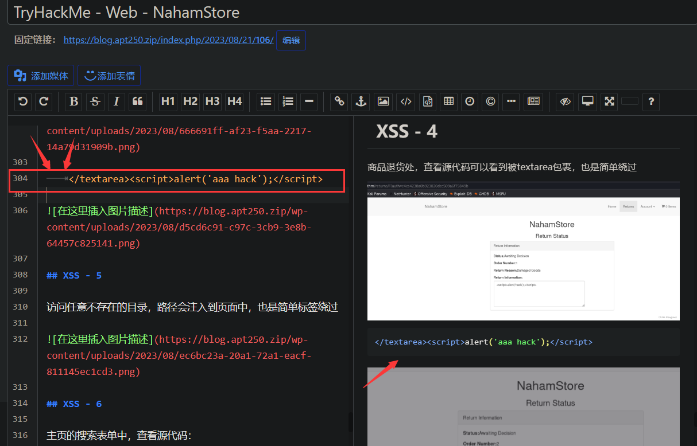Screen dimensions: 697x446
Task: Apply italic formatting from the toolbar
Action: click(117, 101)
